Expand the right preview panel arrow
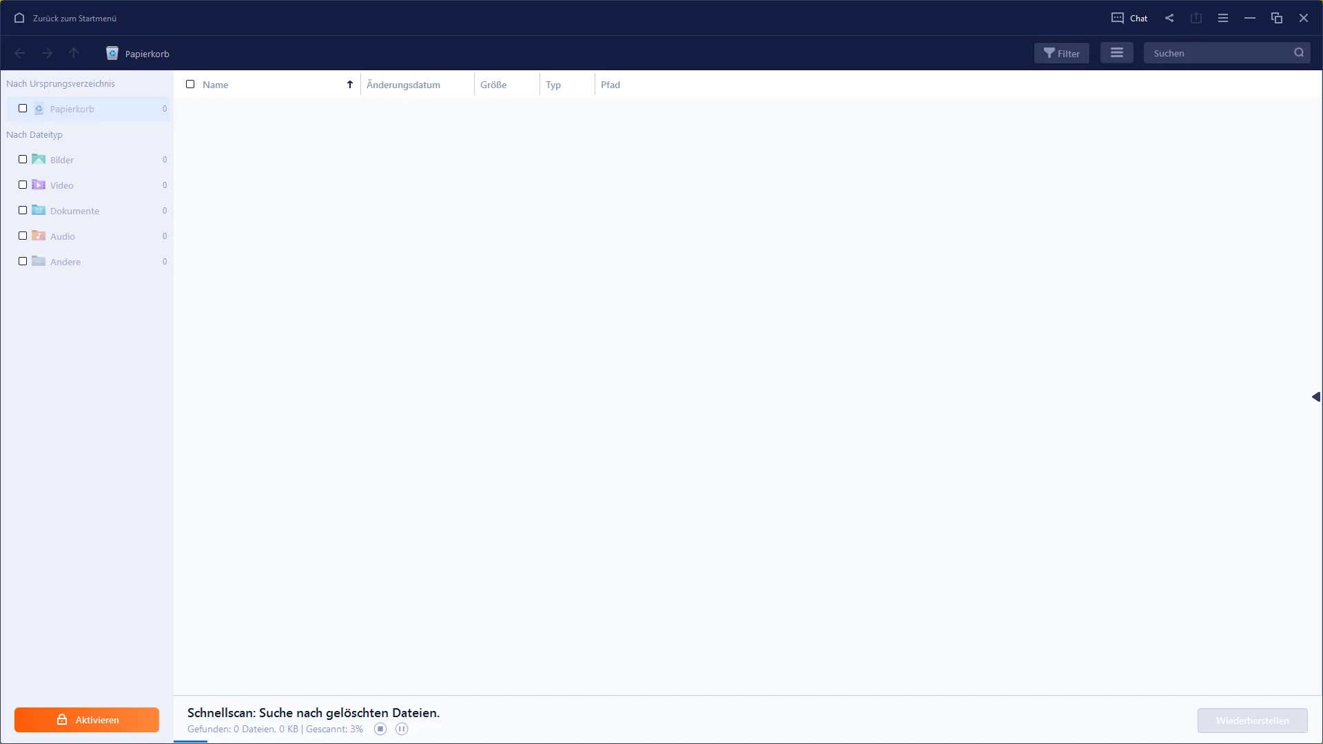The width and height of the screenshot is (1323, 744). click(1316, 397)
